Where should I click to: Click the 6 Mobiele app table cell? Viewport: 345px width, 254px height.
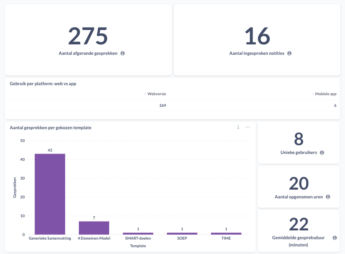click(335, 106)
